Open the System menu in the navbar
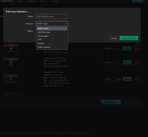148x137 pixels. coord(32,1)
